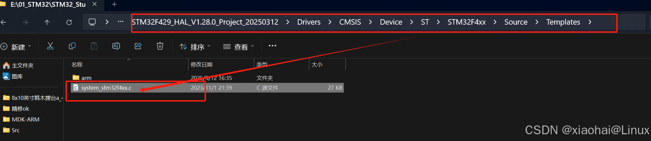Navigate back with the left arrow
651x141 pixels.
pyautogui.click(x=3, y=22)
